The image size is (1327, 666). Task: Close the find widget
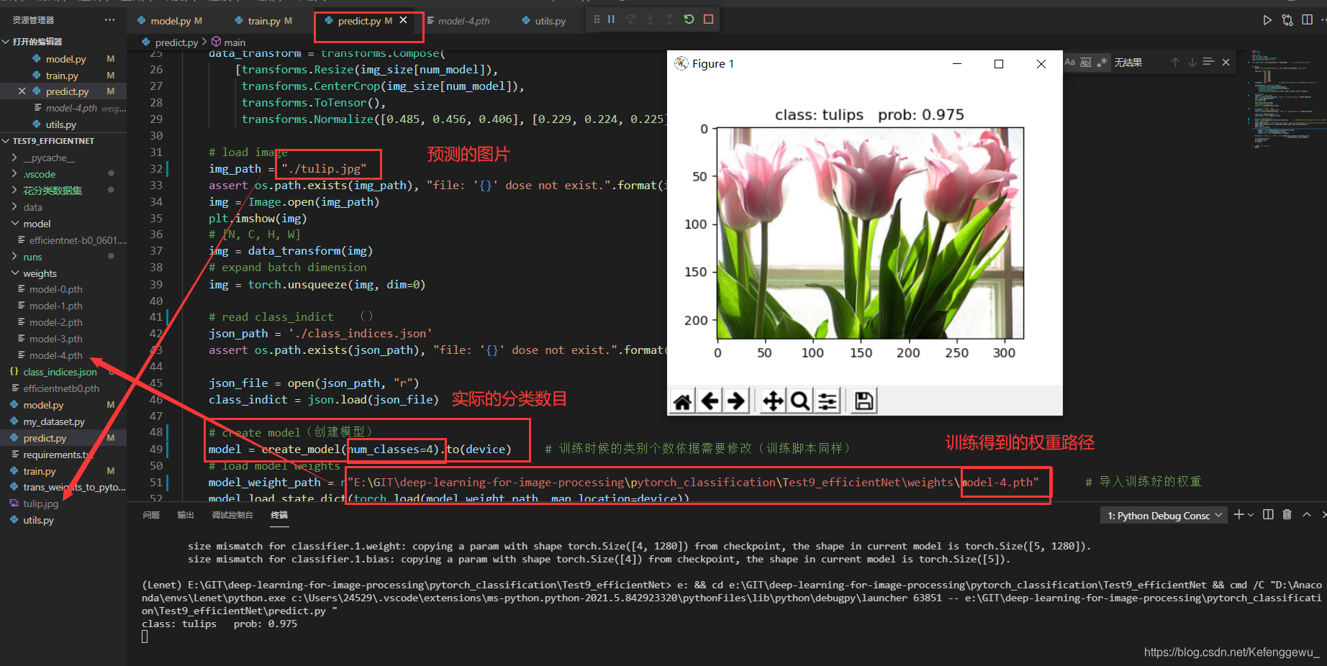(x=1226, y=63)
